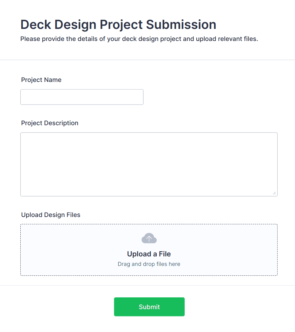295x332 pixels.
Task: Click inside the Project Name text field
Action: 82,97
